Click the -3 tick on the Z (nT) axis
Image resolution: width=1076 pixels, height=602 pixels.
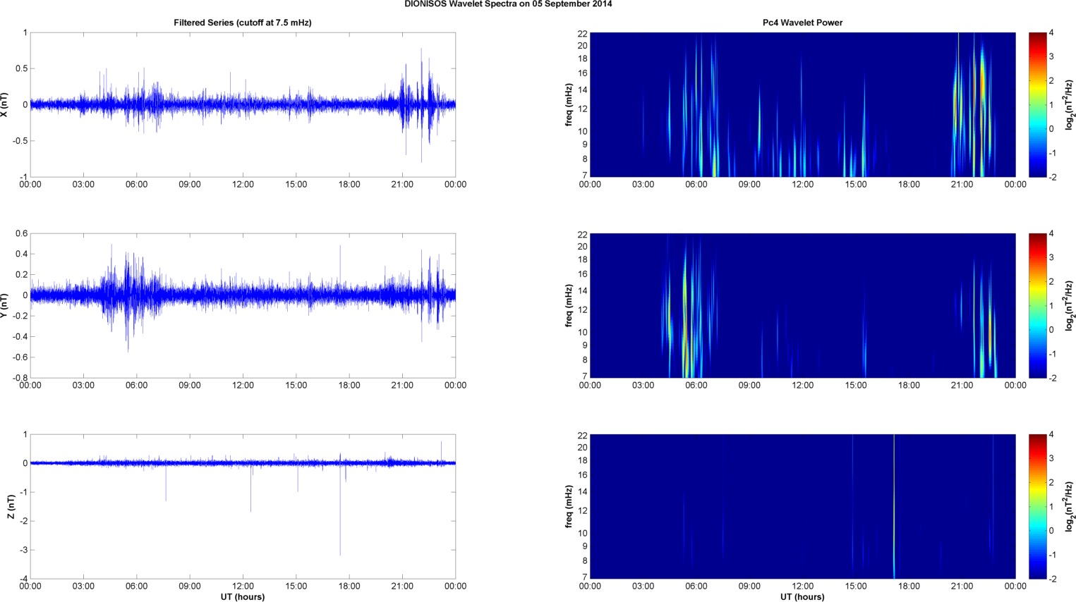click(x=23, y=550)
